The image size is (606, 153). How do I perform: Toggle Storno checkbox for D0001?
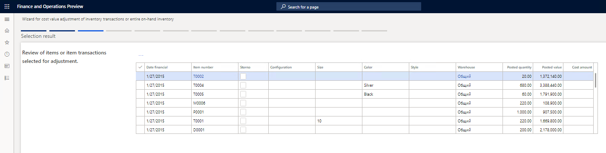click(x=243, y=130)
